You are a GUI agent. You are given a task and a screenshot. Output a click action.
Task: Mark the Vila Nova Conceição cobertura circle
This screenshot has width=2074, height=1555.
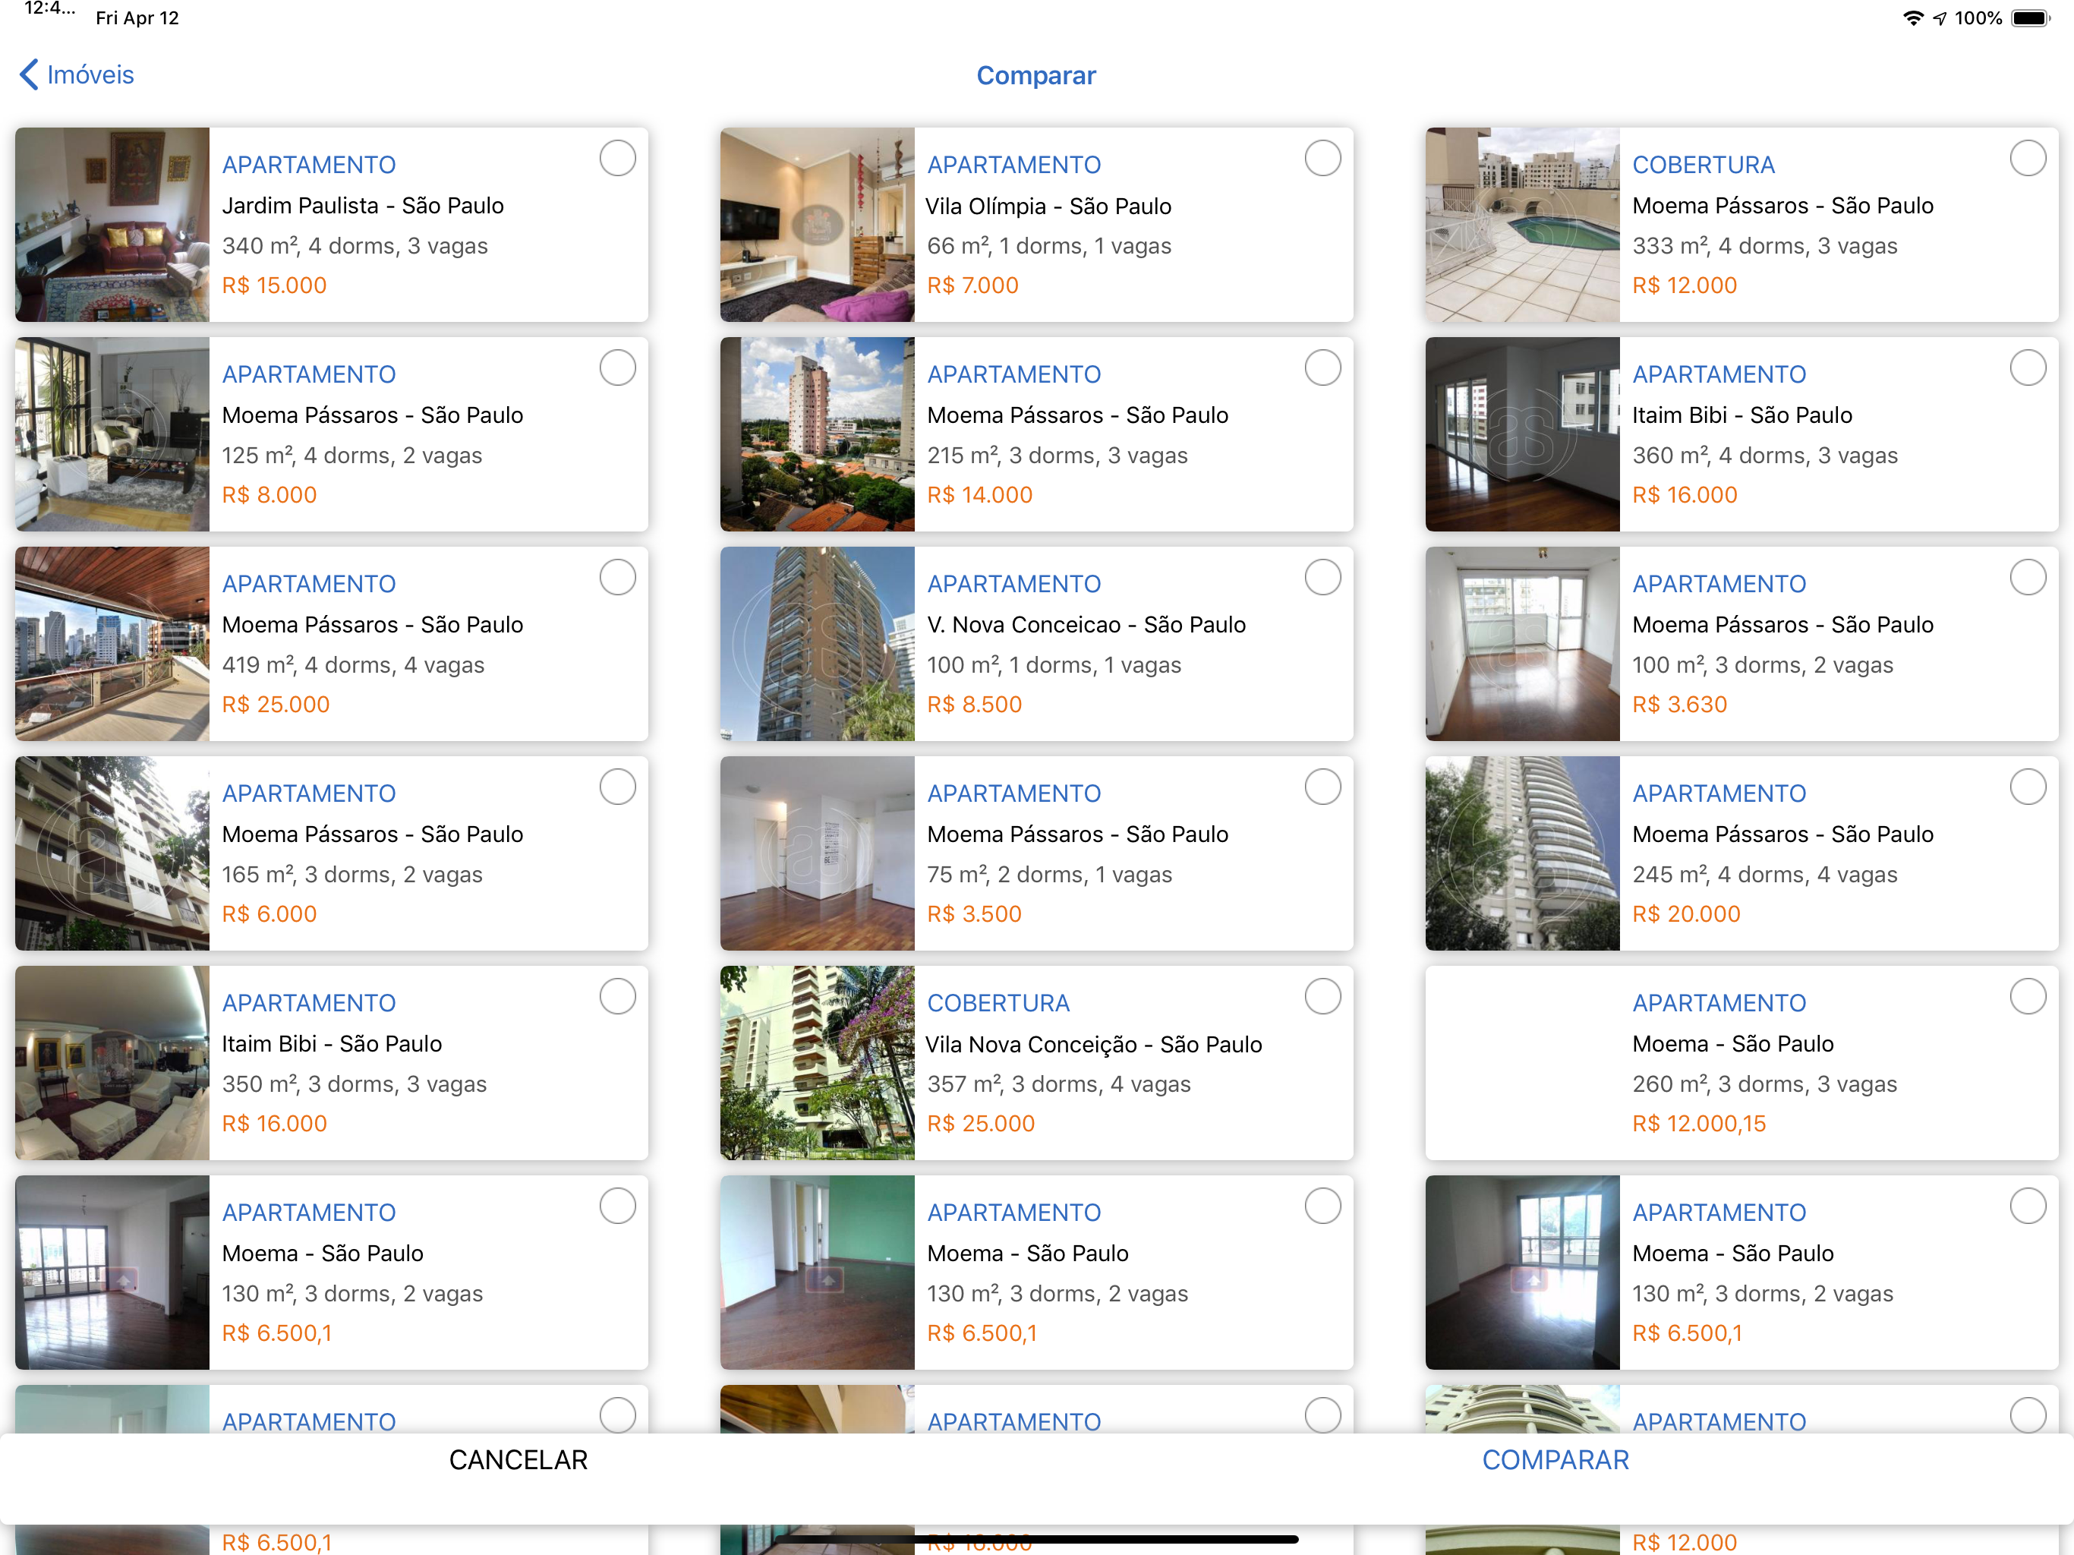(1323, 997)
